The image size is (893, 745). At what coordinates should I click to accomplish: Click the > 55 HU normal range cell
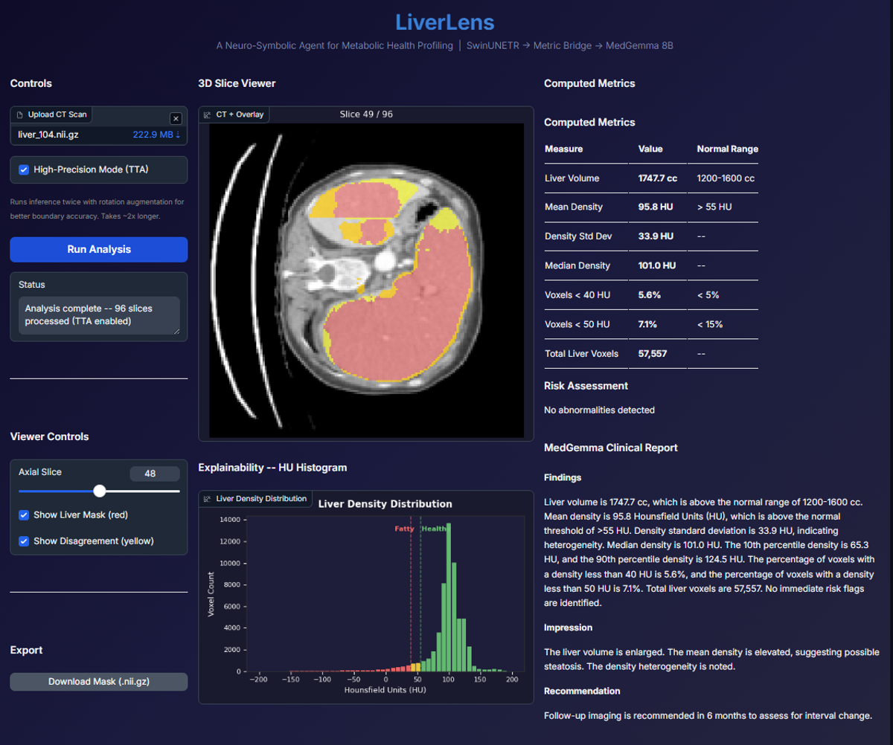point(714,207)
